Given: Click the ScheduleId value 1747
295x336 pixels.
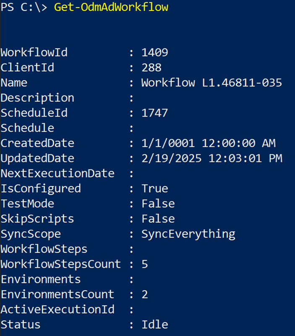Looking at the screenshot, I should coord(155,113).
